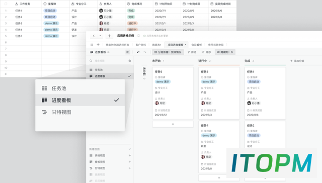The width and height of the screenshot is (322, 183).
Task: Choose 甘特视图 in the enlarged view list
Action: tap(80, 112)
